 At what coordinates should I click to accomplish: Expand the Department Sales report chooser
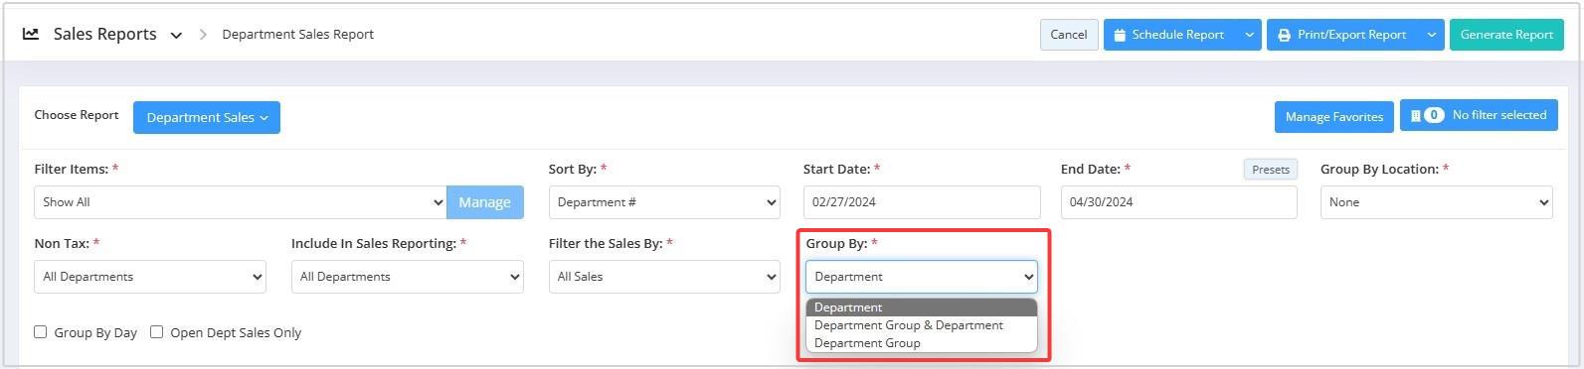[207, 117]
